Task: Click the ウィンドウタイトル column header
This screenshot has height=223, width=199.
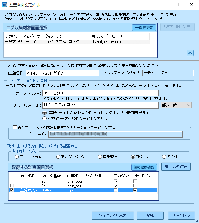Action: point(67,36)
